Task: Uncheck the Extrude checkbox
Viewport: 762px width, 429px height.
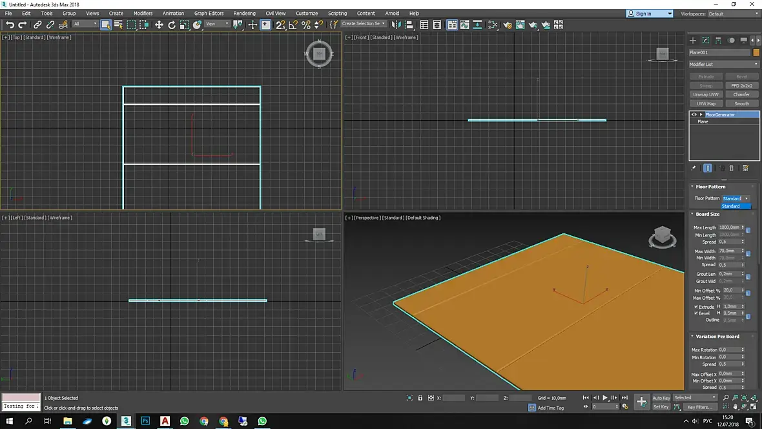Action: 695,306
